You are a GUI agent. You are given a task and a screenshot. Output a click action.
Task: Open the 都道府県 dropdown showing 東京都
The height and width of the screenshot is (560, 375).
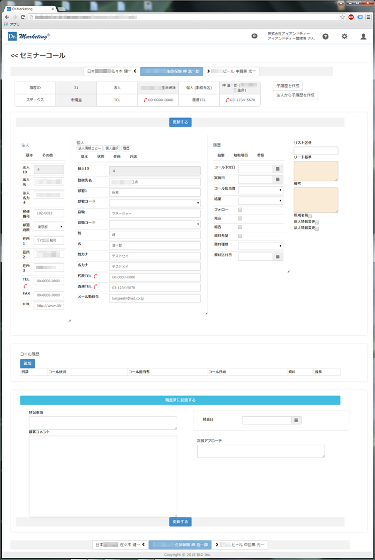click(49, 227)
